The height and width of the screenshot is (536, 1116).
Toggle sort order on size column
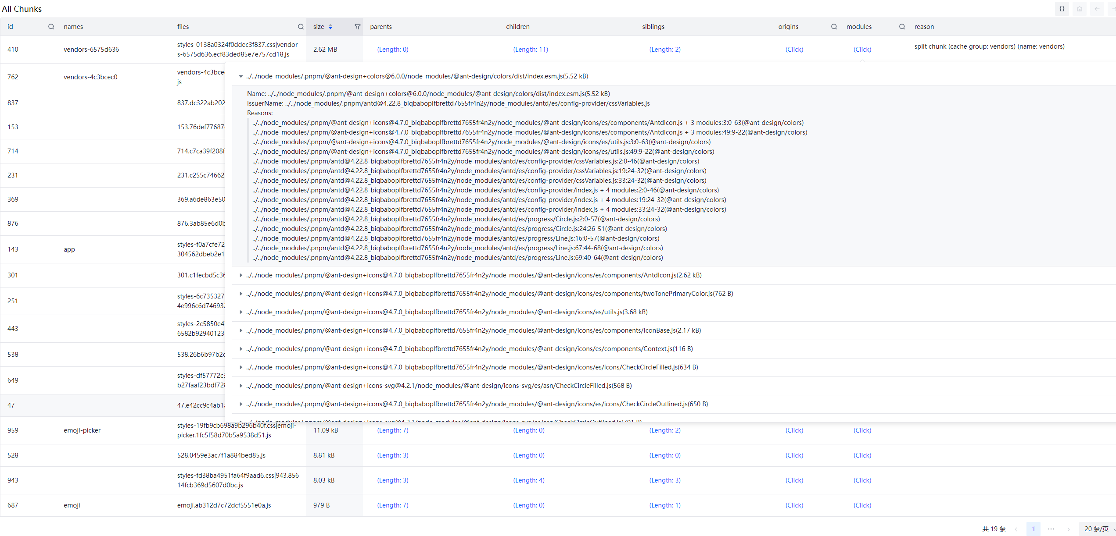click(x=330, y=27)
